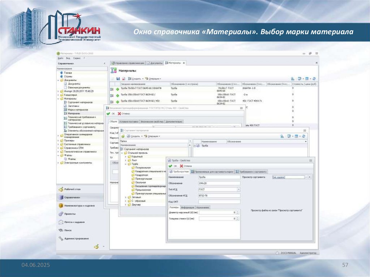Collapse Стальной профиль folder
Screen dimensions: 370x277
122,153
